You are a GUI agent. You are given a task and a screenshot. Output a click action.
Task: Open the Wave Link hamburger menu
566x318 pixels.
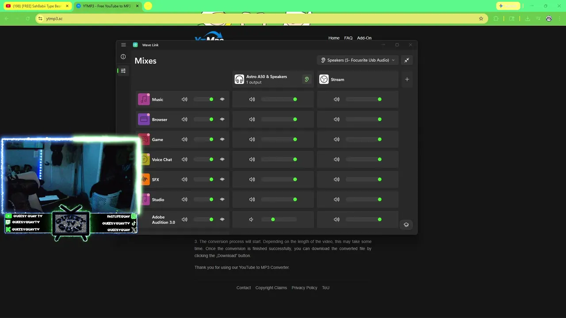[123, 45]
